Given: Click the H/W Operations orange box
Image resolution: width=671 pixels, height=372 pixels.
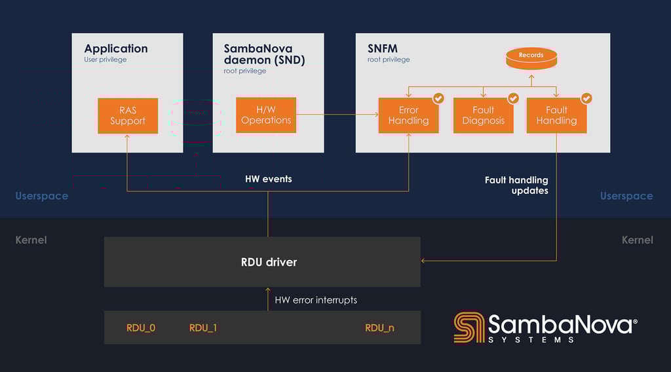Looking at the screenshot, I should 266,115.
